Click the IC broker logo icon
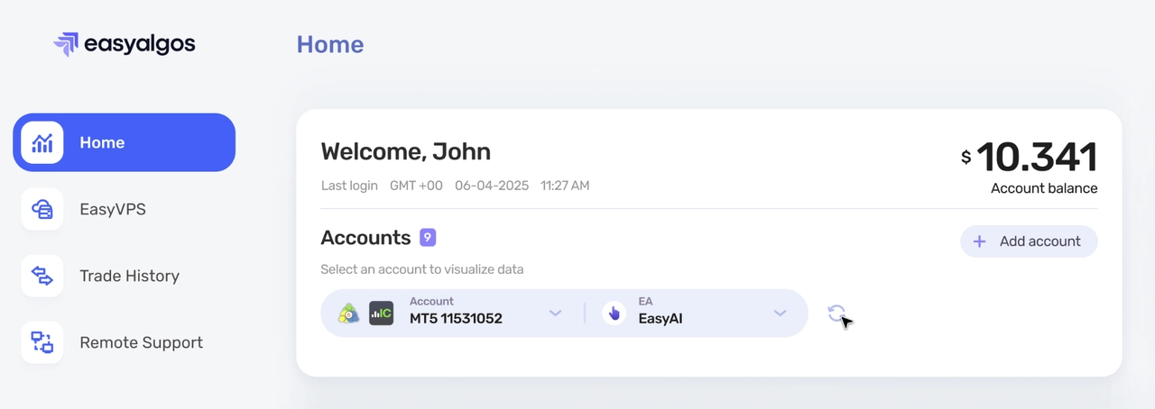The width and height of the screenshot is (1155, 409). (381, 314)
